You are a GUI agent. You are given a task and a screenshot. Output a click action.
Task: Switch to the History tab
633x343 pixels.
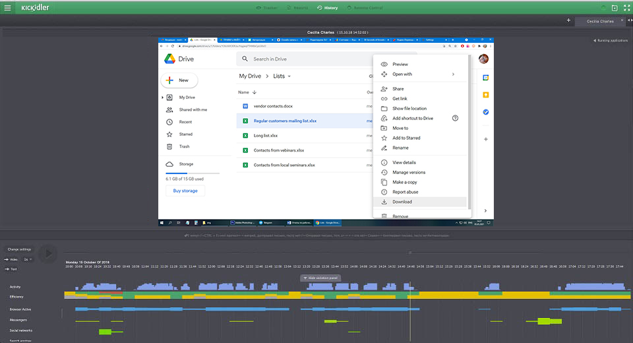pyautogui.click(x=327, y=8)
